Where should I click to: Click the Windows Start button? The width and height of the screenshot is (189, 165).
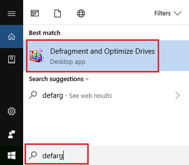(x=11, y=155)
